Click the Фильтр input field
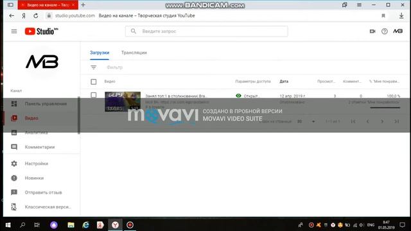This screenshot has height=231, width=411. [115, 67]
